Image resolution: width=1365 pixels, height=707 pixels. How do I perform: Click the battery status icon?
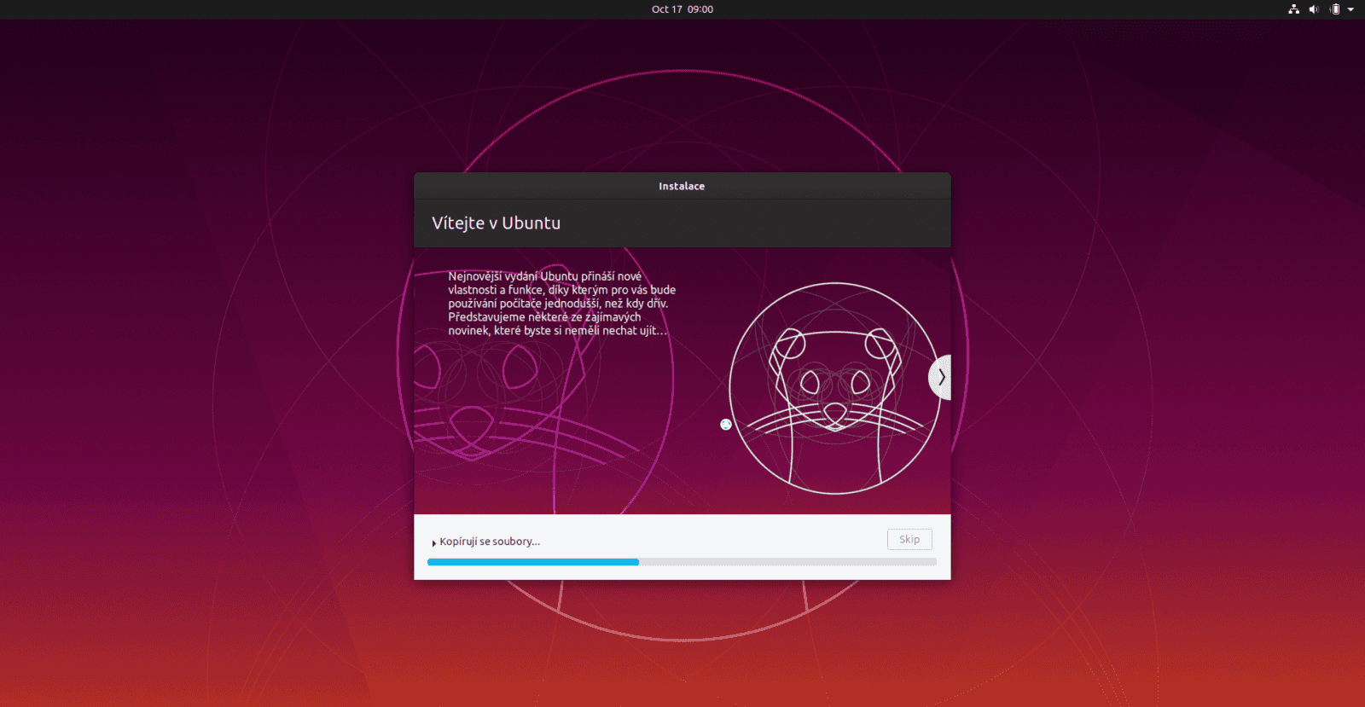coord(1335,9)
